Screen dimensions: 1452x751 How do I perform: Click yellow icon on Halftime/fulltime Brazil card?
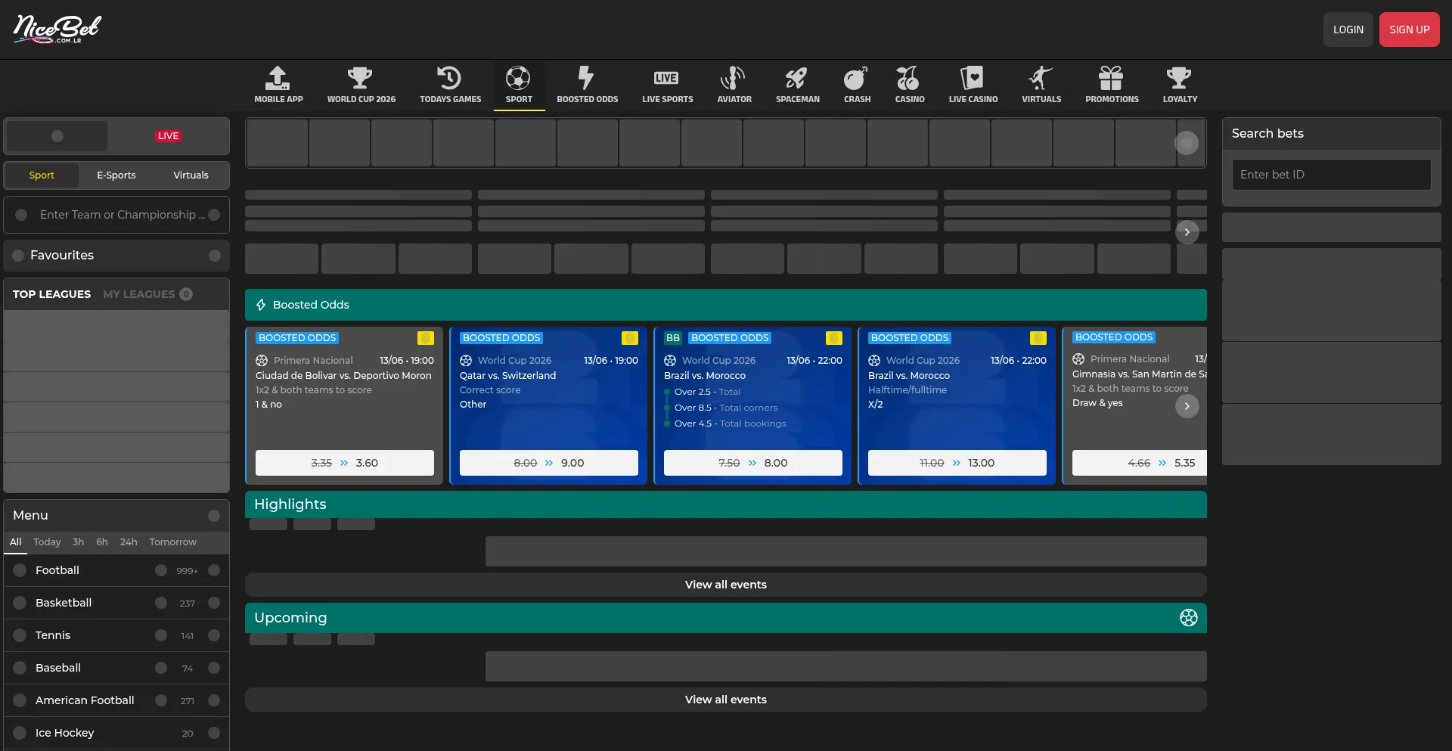pyautogui.click(x=1038, y=338)
